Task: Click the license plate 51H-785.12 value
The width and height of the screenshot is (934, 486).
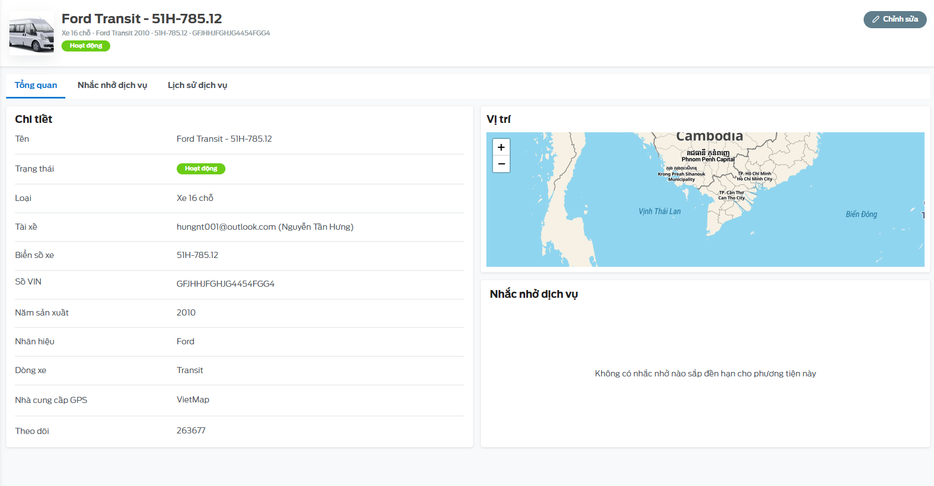Action: click(x=197, y=255)
